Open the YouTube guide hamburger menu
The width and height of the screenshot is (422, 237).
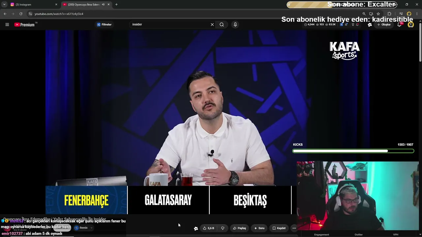[7, 24]
